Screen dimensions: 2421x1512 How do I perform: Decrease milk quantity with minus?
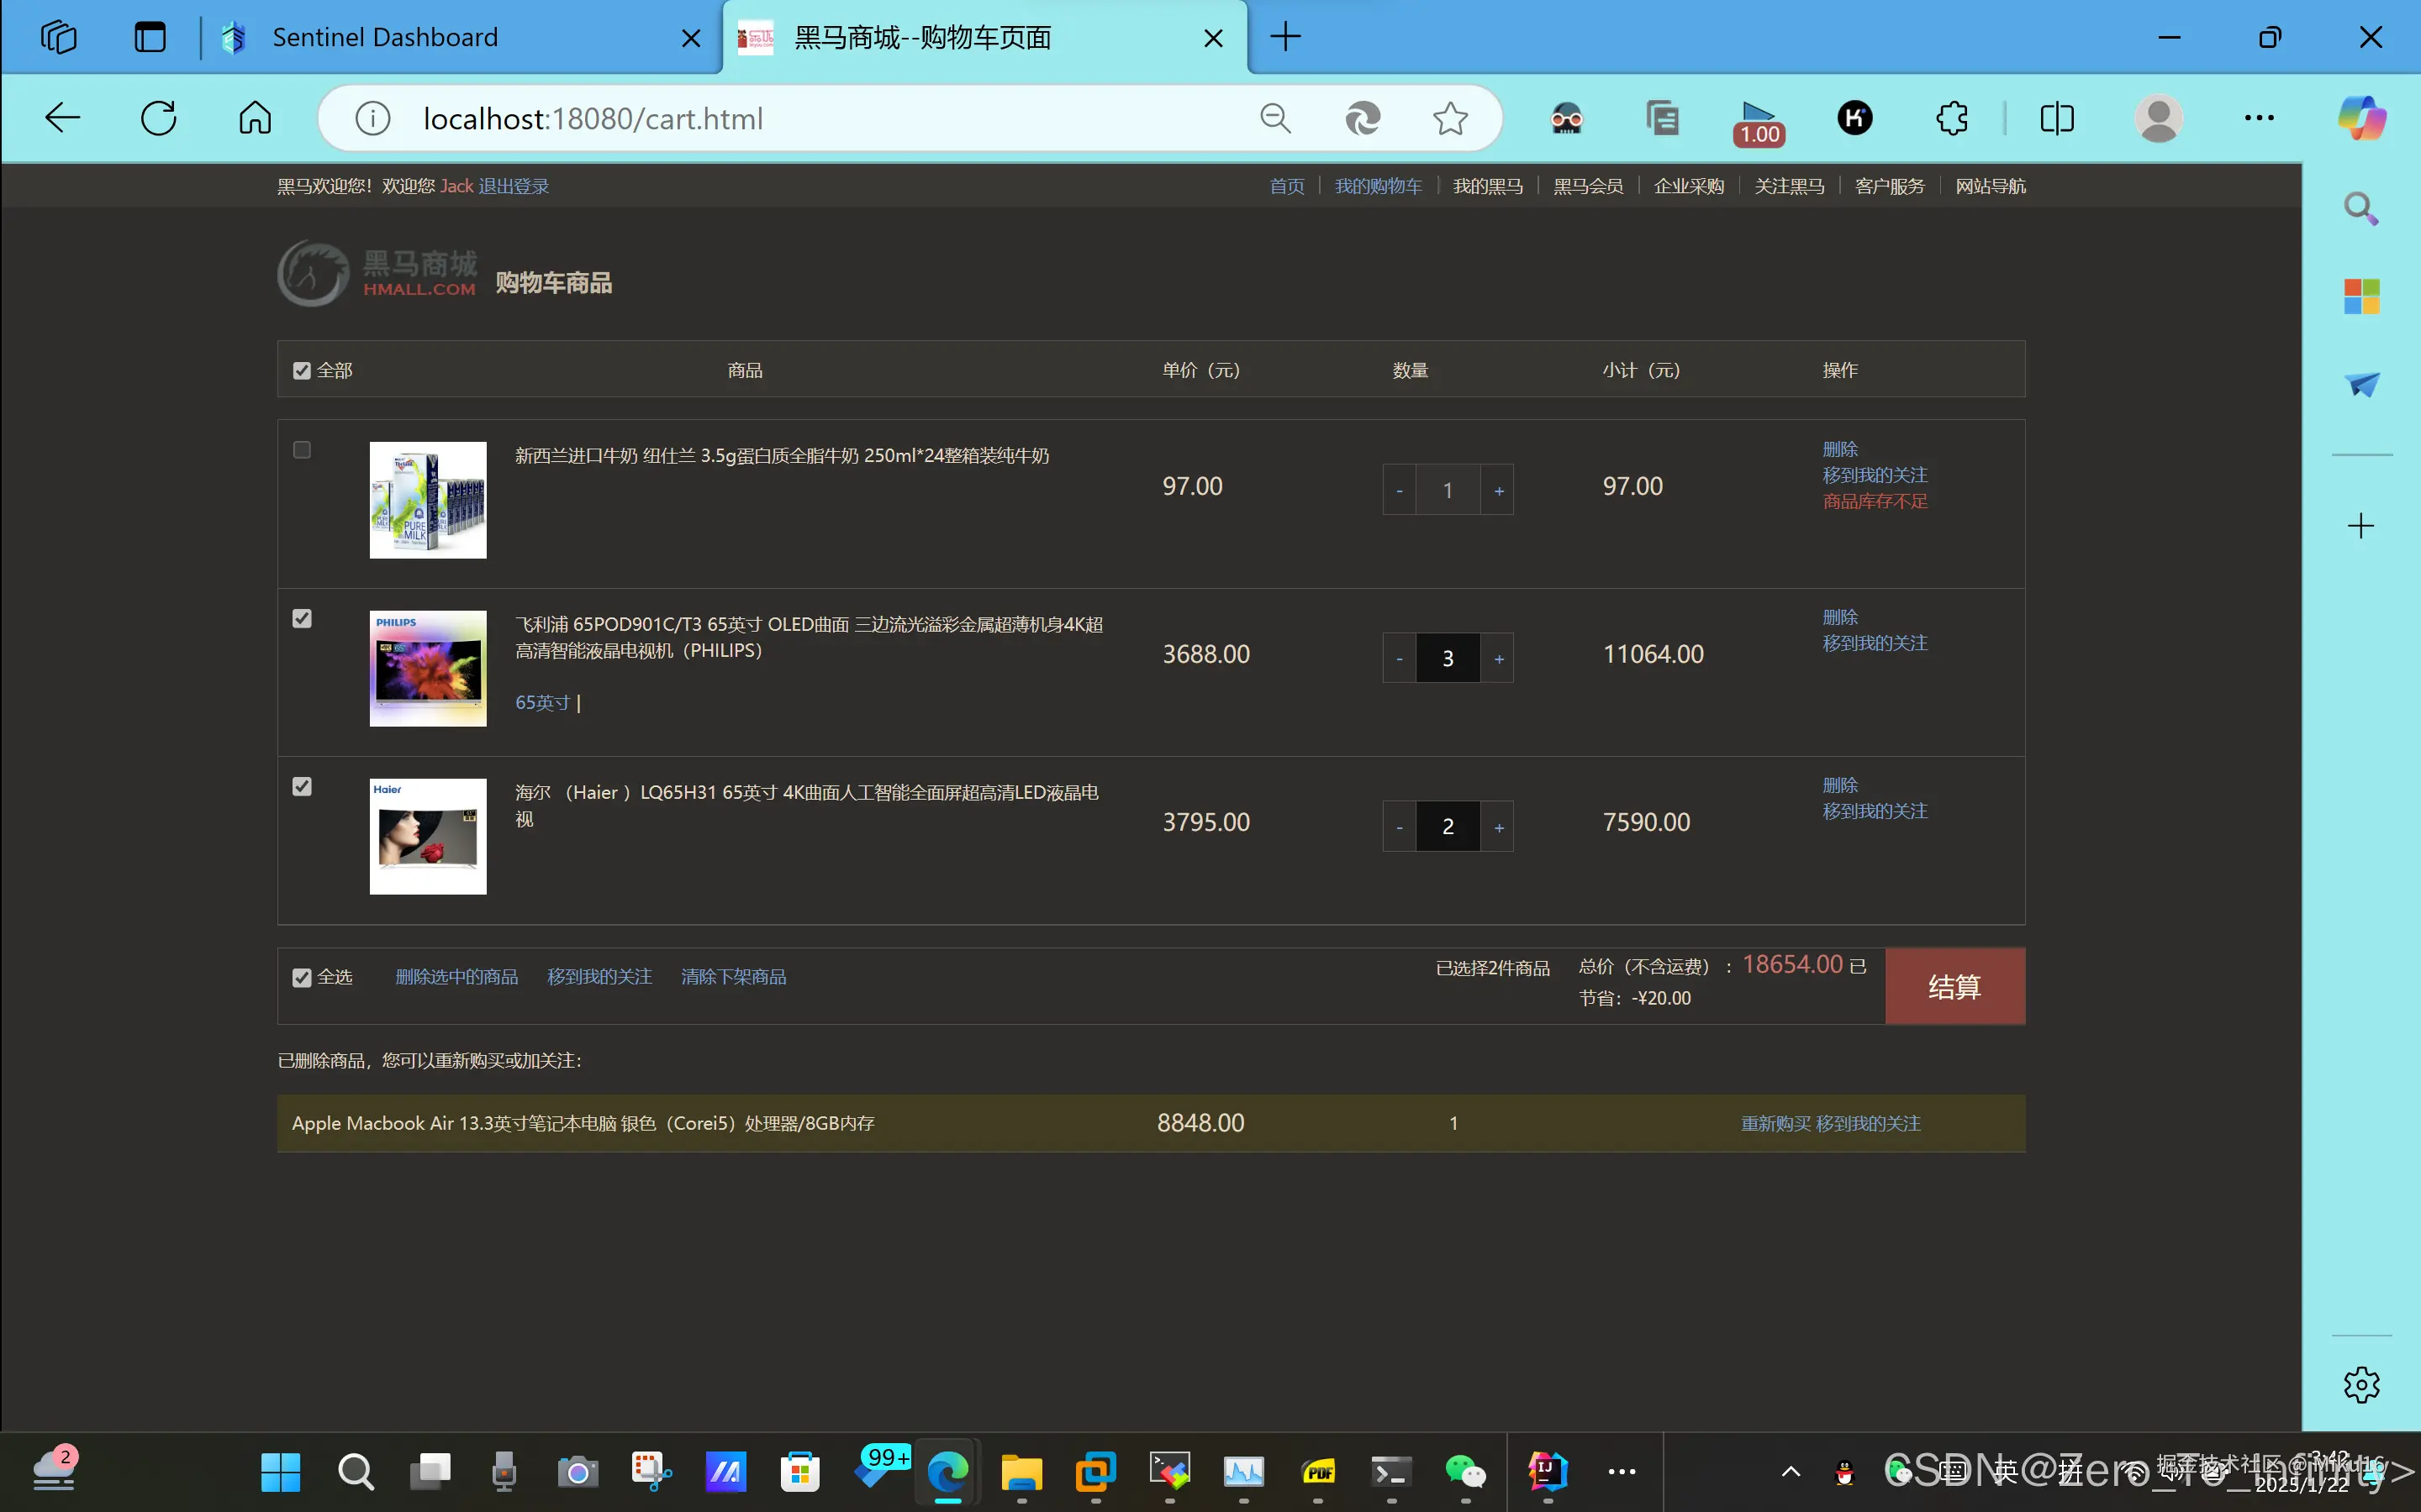coord(1400,490)
